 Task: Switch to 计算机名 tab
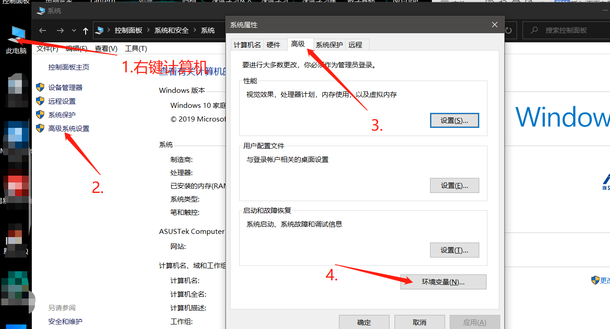point(247,45)
